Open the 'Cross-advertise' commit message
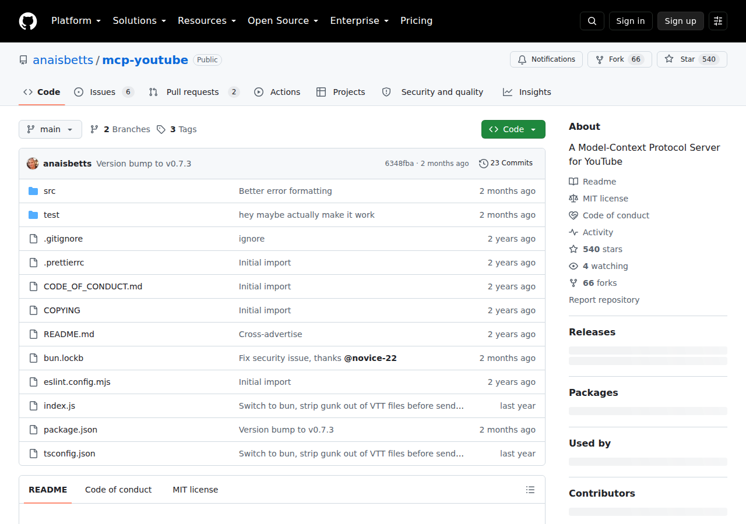 270,334
